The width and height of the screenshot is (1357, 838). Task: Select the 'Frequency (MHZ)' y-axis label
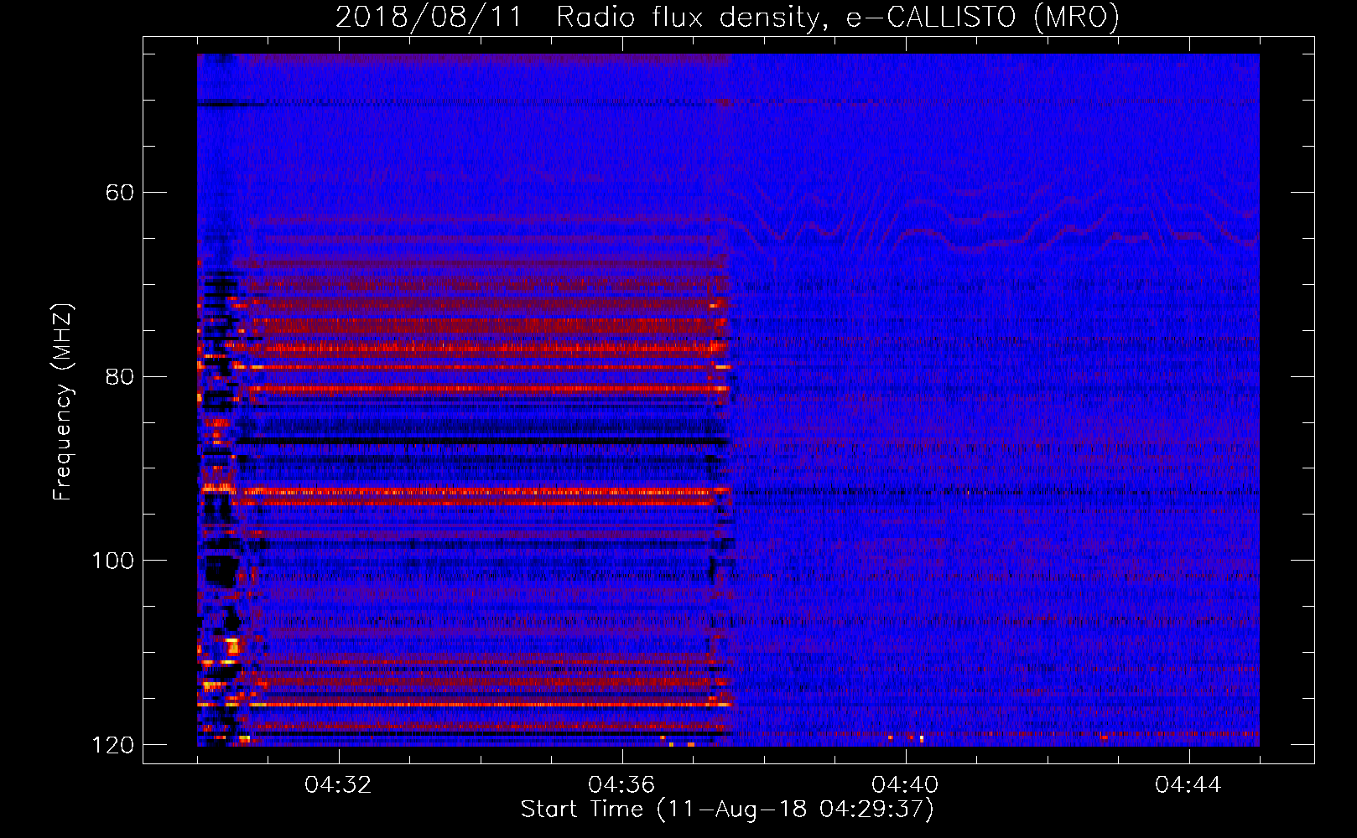(x=63, y=401)
